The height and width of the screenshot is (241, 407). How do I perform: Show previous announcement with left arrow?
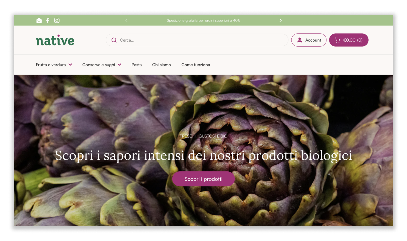[x=126, y=20]
